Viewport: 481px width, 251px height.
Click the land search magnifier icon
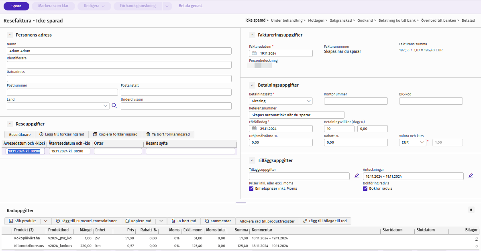point(114,106)
